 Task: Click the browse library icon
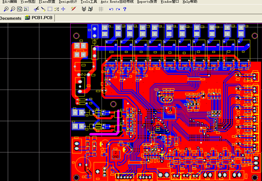(90, 9)
